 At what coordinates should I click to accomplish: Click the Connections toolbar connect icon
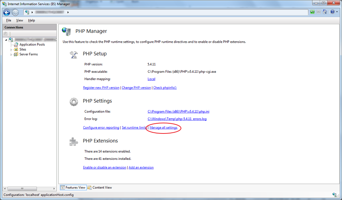point(6,34)
